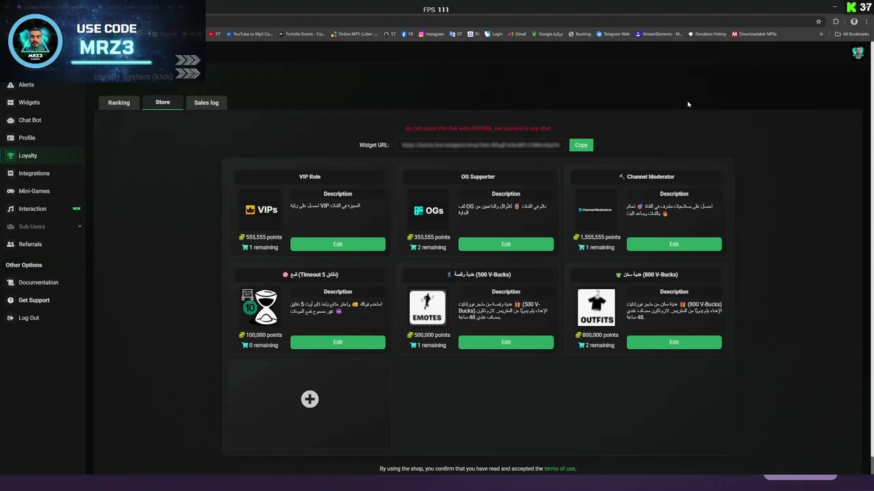874x491 pixels.
Task: Open Documentation under Other Options
Action: [x=38, y=282]
